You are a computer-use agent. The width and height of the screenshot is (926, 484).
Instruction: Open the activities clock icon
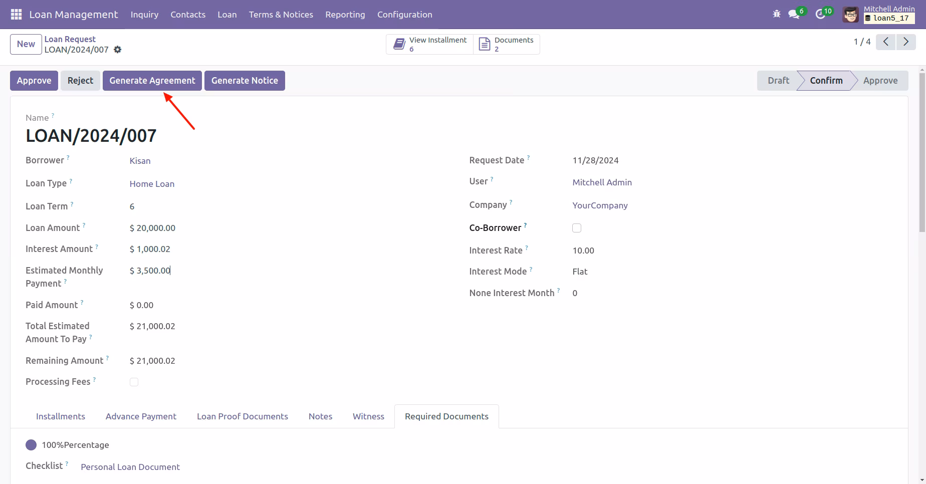(x=820, y=15)
